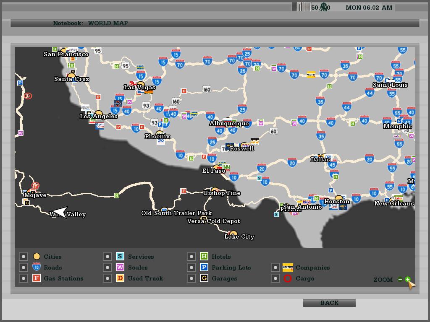Image resolution: width=430 pixels, height=322 pixels.
Task: Click the Albuquerque city label
Action: click(x=229, y=124)
